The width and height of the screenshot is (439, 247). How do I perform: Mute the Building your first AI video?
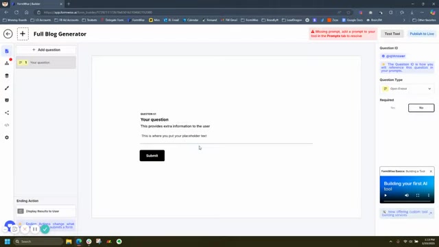(x=407, y=196)
